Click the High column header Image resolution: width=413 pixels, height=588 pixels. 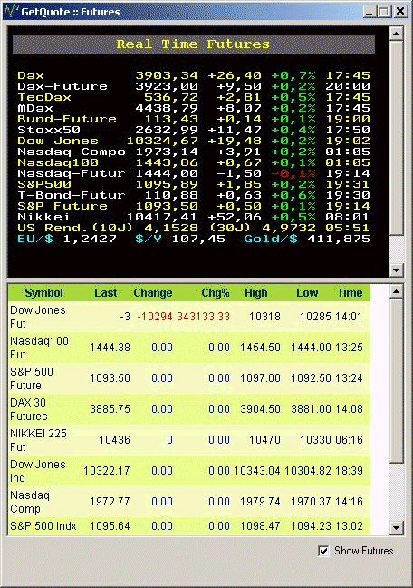256,293
